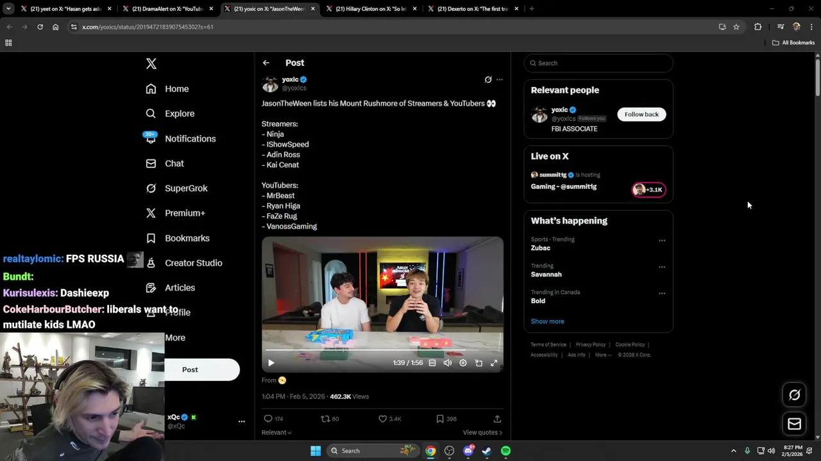Image resolution: width=821 pixels, height=461 pixels.
Task: Expand the Relevant replies dropdown
Action: pyautogui.click(x=276, y=432)
